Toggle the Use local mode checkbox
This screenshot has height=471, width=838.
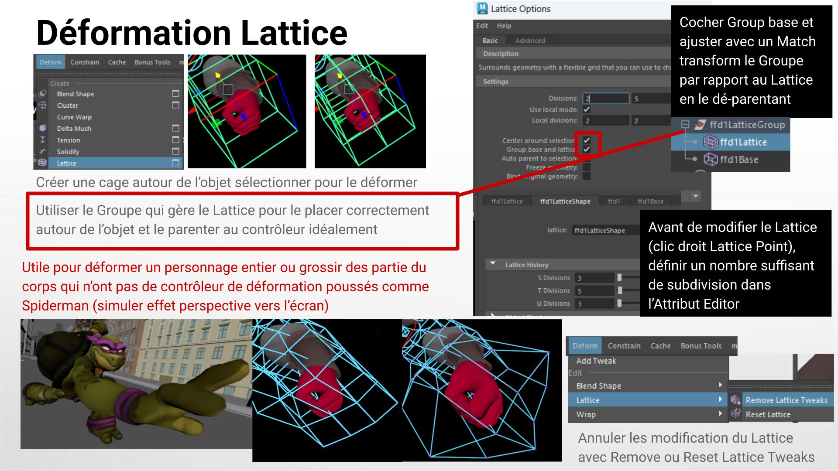pos(587,109)
